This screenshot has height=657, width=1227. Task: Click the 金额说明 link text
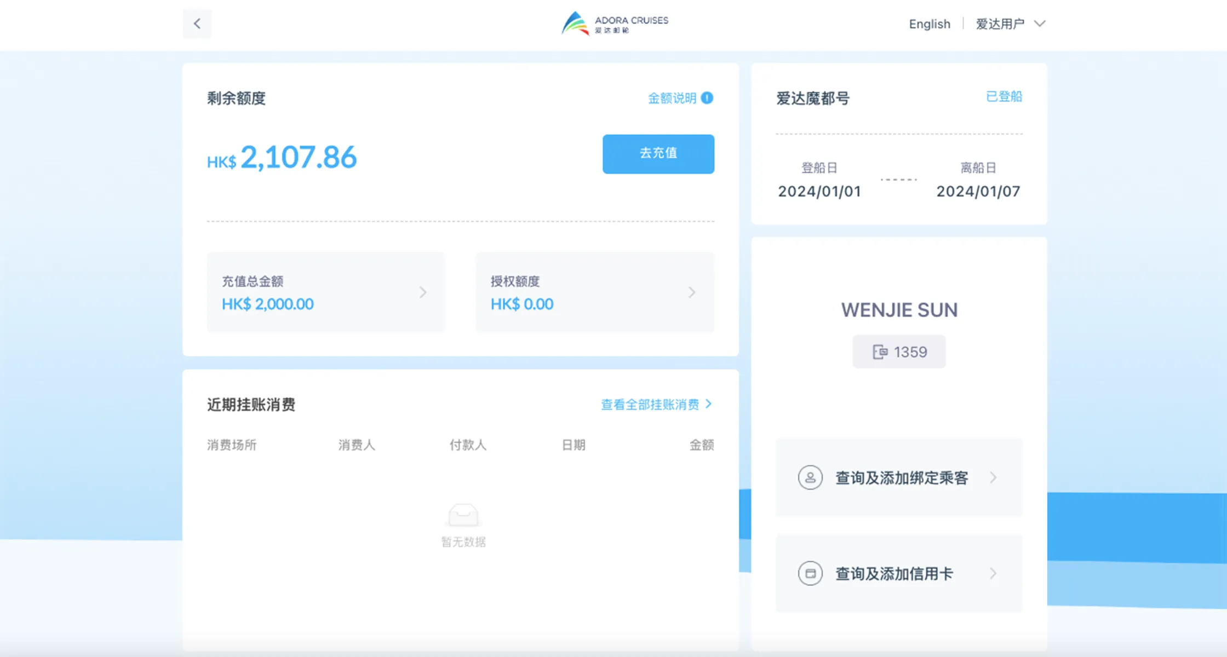pyautogui.click(x=672, y=98)
